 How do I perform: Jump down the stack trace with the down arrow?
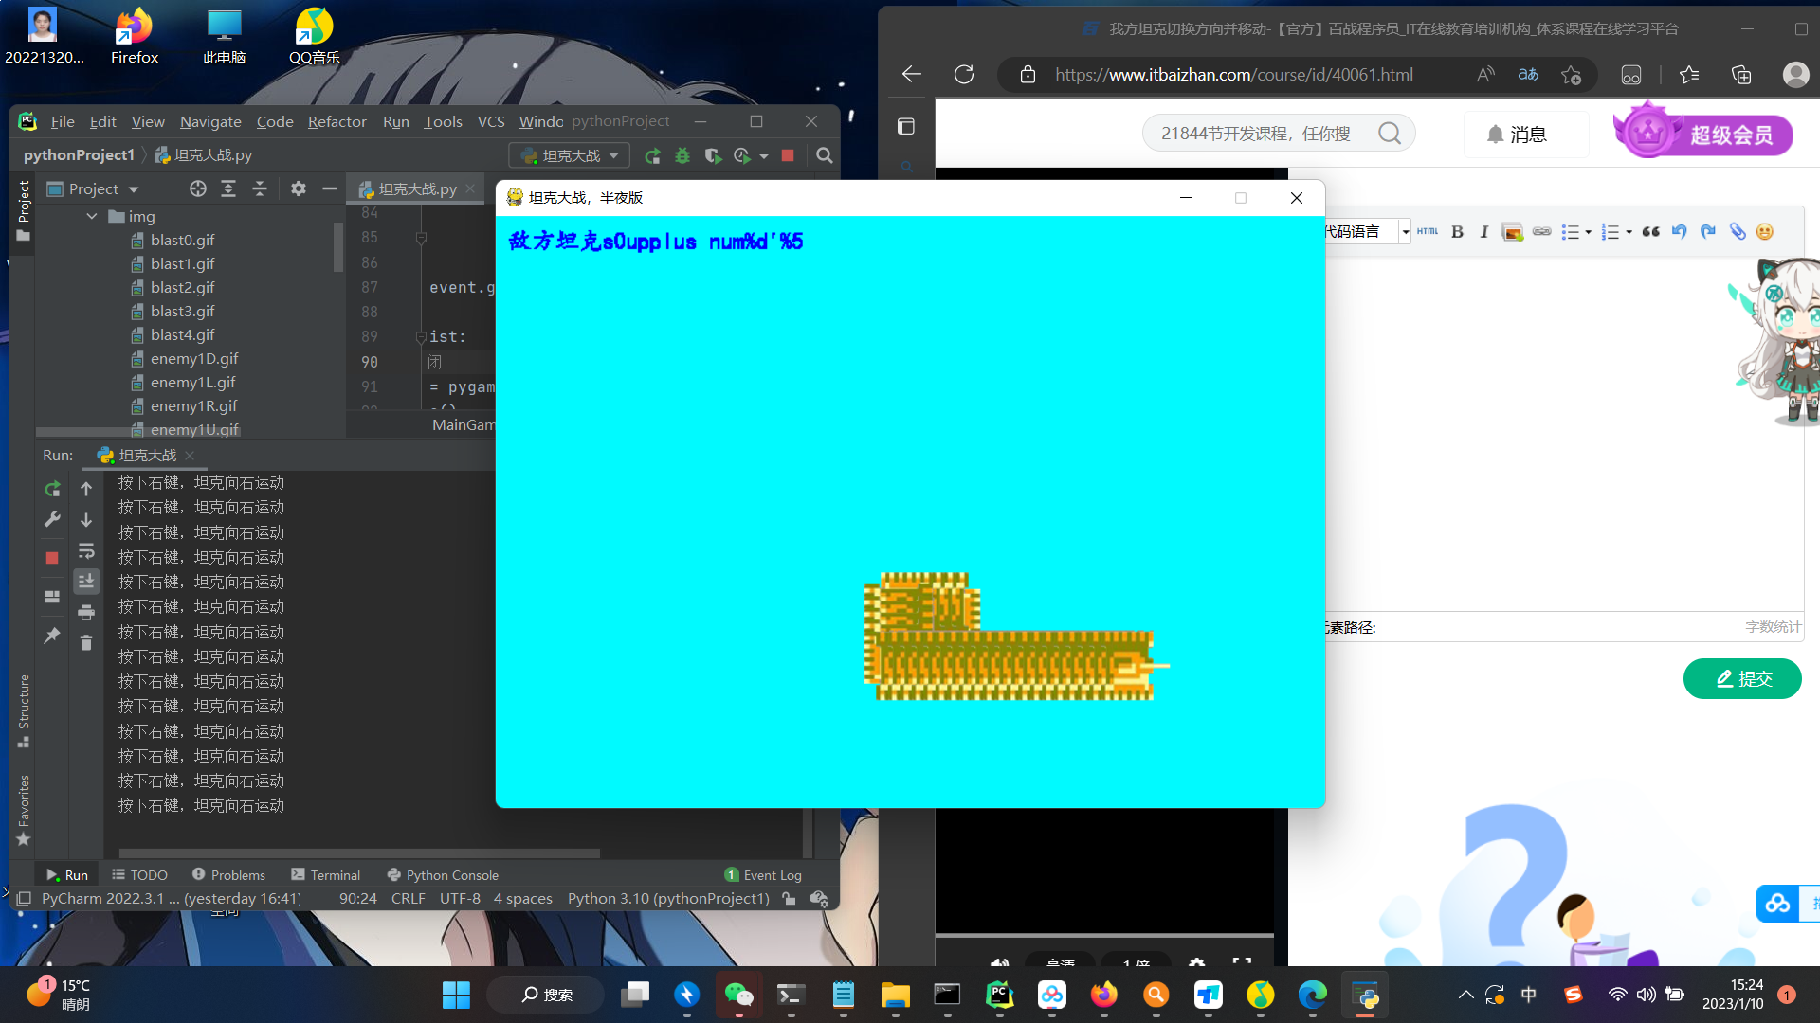click(x=86, y=520)
